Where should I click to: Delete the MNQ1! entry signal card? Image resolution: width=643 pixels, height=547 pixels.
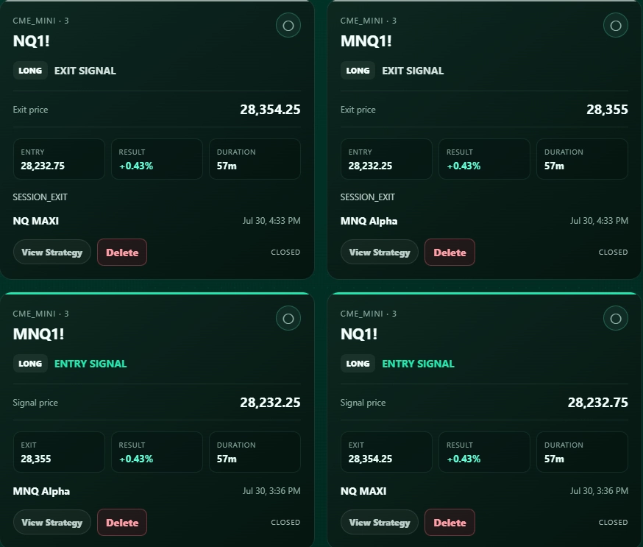(122, 523)
